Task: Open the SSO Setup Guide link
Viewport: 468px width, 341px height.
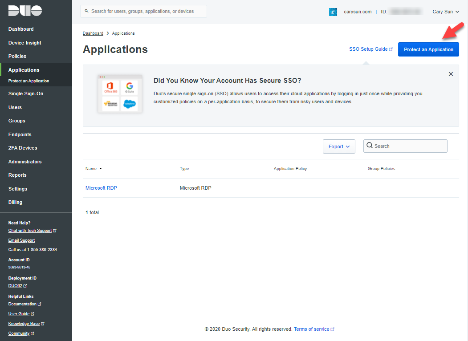Action: pyautogui.click(x=371, y=49)
